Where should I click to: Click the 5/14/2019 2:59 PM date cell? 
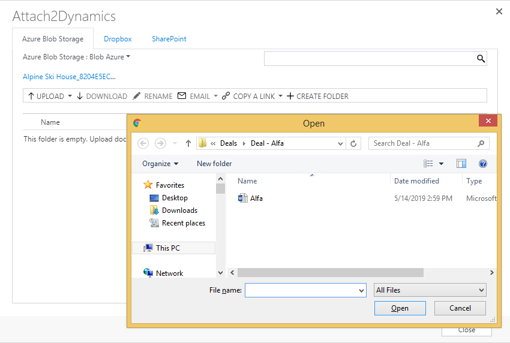click(423, 198)
